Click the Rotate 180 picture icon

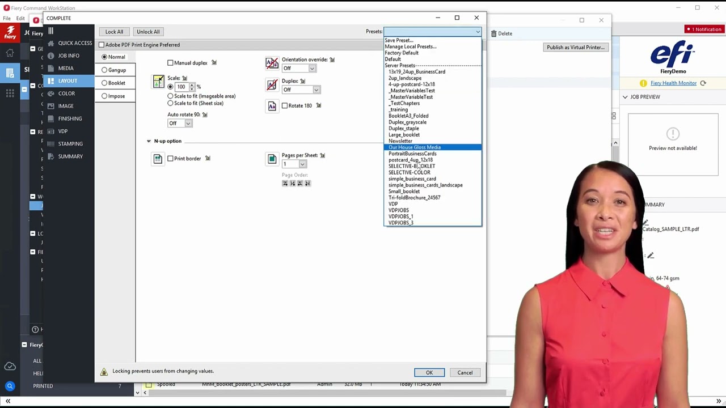point(272,106)
